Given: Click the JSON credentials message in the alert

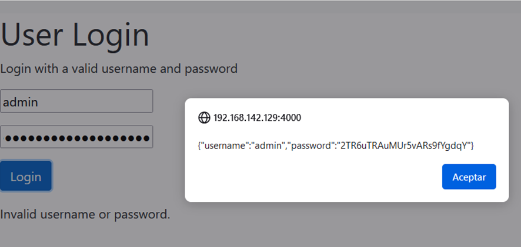Looking at the screenshot, I should [x=336, y=146].
